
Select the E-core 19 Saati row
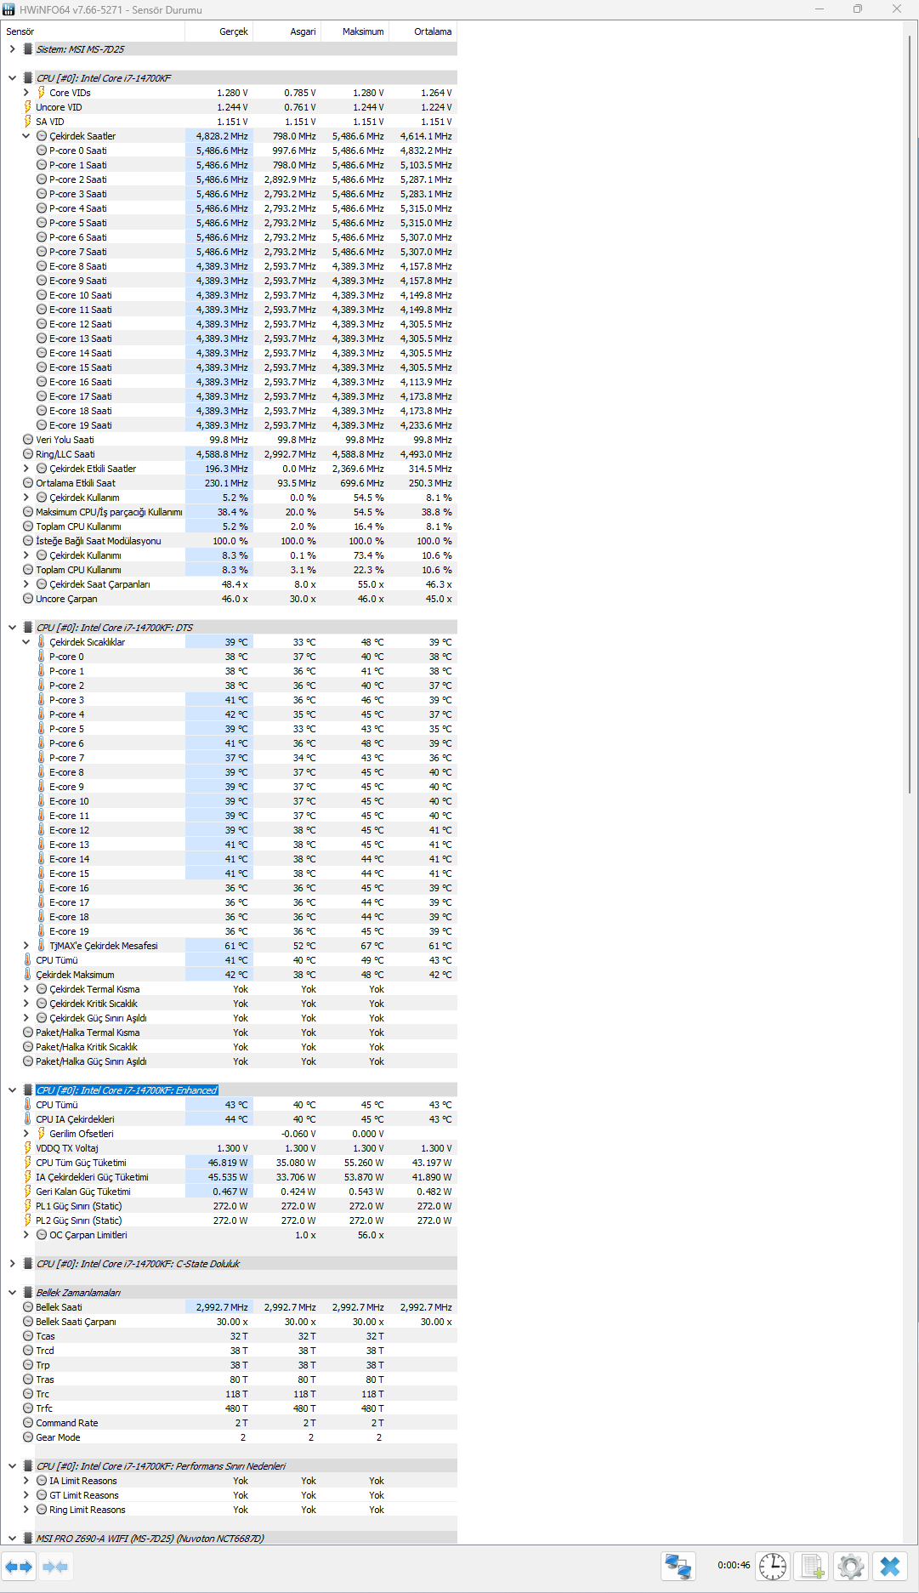(230, 425)
